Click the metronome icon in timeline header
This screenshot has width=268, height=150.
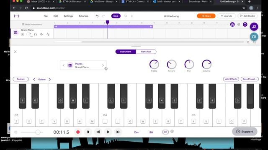(232, 25)
